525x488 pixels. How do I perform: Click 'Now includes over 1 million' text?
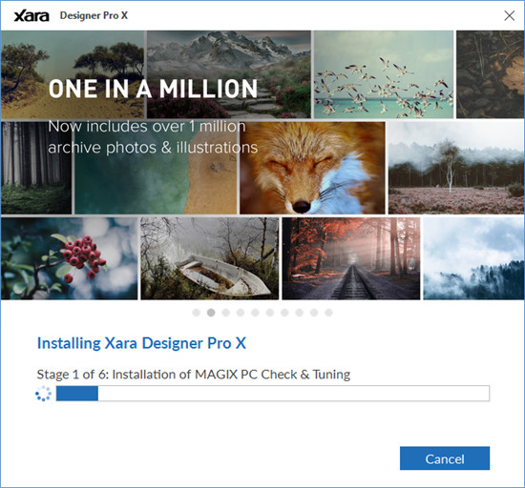(x=147, y=127)
